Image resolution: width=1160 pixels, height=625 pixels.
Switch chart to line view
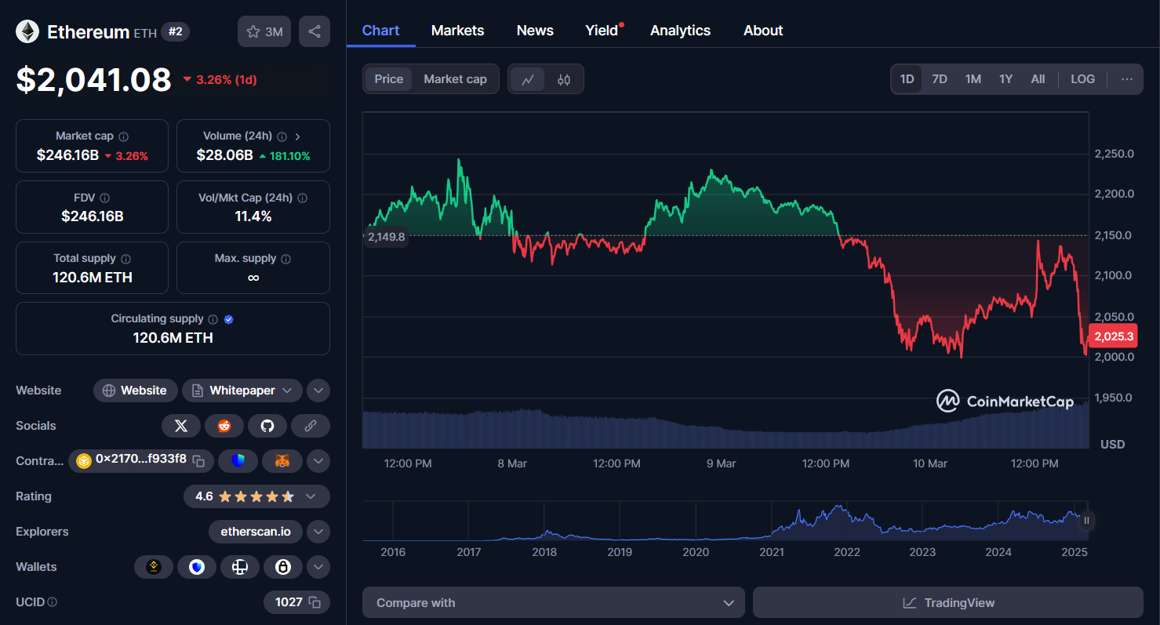coord(528,79)
